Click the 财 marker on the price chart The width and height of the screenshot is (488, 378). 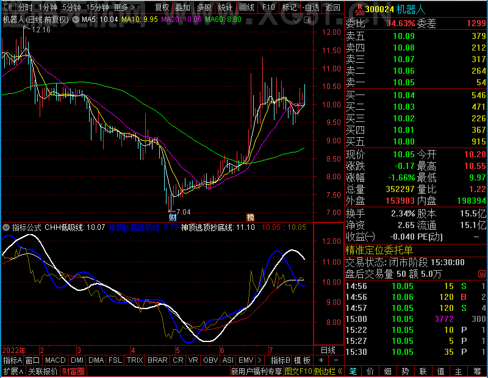click(173, 217)
